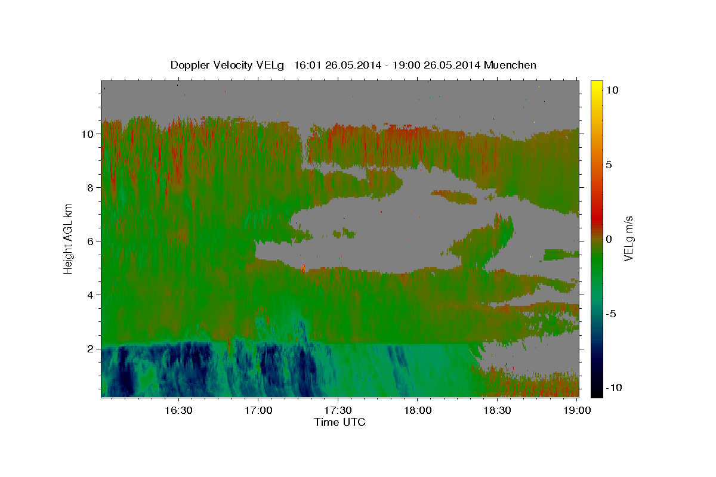The width and height of the screenshot is (716, 477).
Task: Click the small orange-red spot near 5 km at 17:15
Action: click(x=304, y=269)
